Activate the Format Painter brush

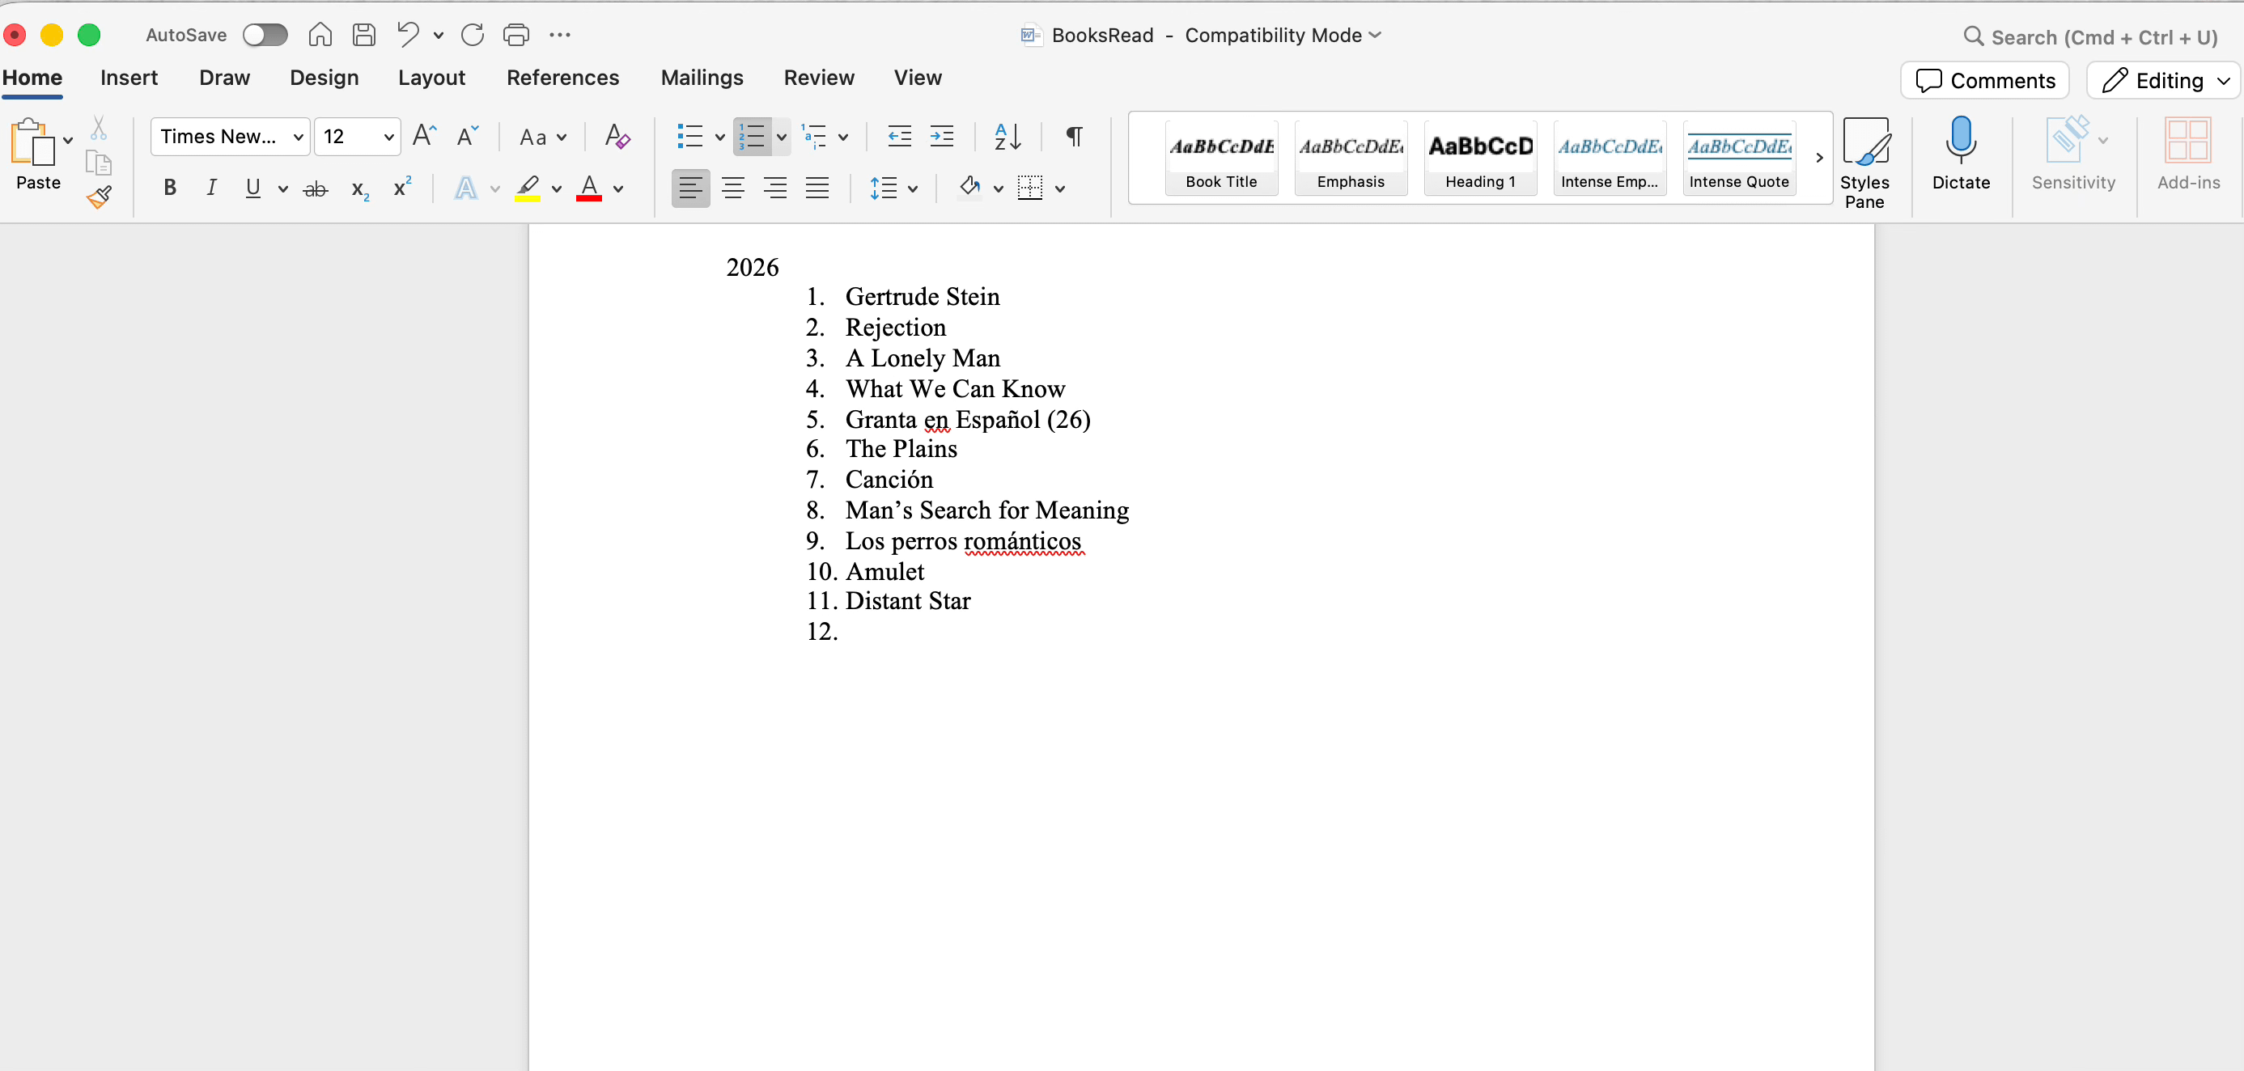(x=100, y=197)
